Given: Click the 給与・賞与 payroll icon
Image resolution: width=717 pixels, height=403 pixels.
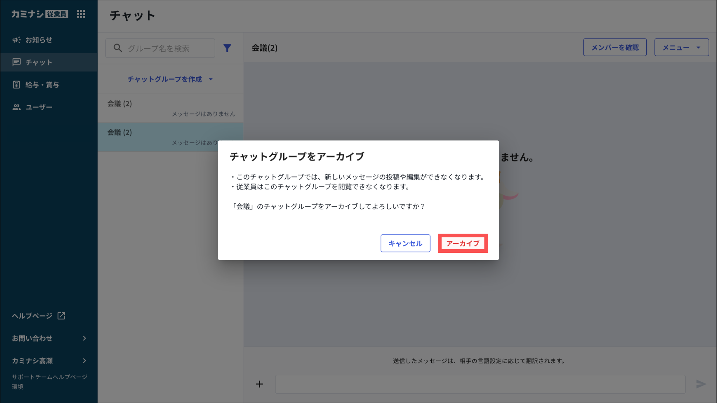Looking at the screenshot, I should pos(16,85).
